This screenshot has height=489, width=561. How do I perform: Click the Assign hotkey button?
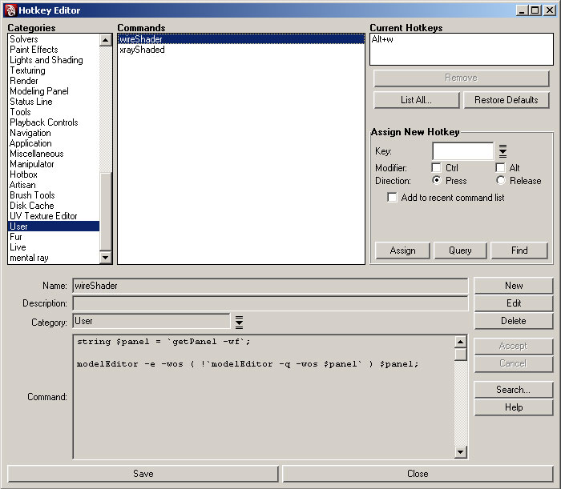402,251
